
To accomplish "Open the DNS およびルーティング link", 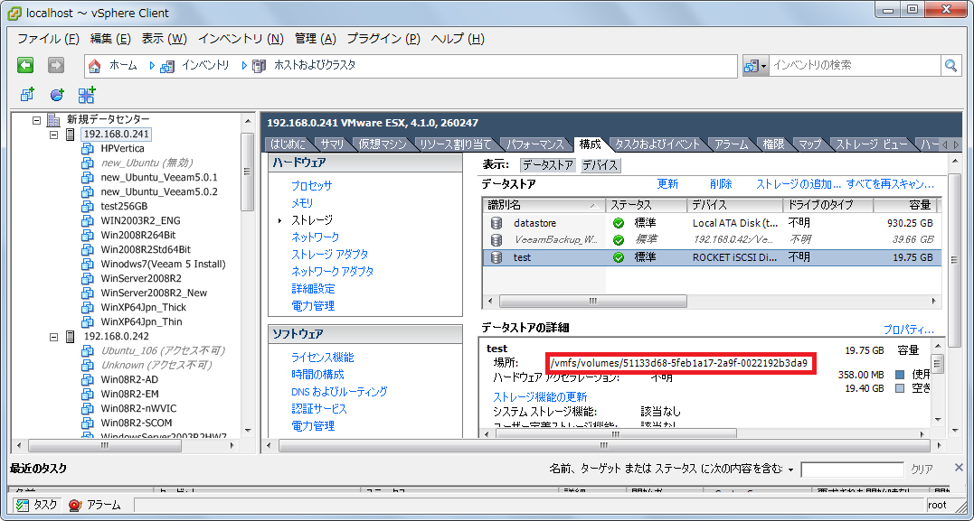I will [339, 392].
